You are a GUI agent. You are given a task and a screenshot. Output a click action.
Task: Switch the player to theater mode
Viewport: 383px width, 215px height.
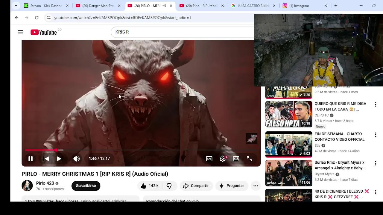tap(236, 159)
